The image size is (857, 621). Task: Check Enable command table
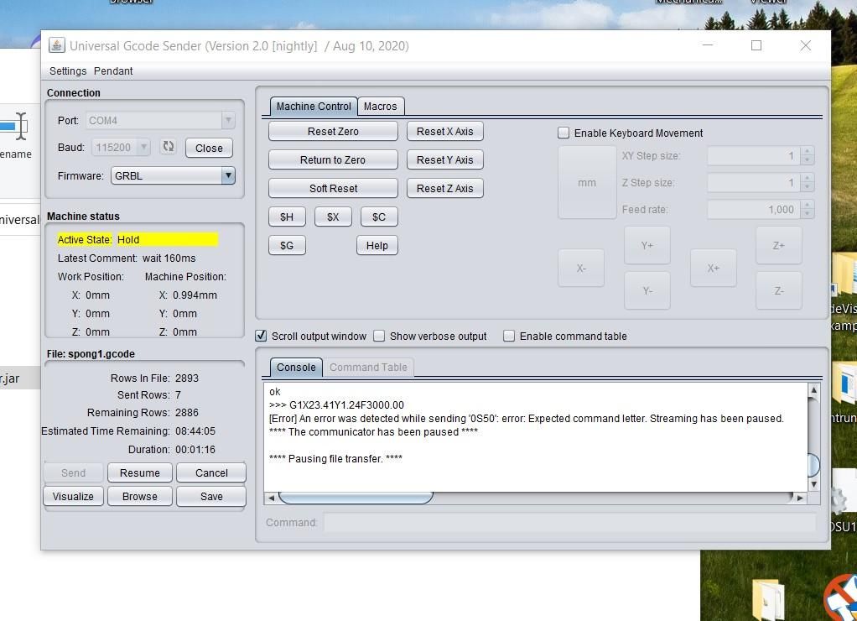point(509,336)
